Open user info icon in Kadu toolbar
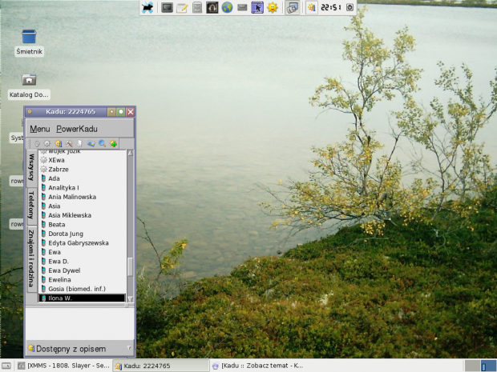The image size is (497, 372). click(58, 144)
